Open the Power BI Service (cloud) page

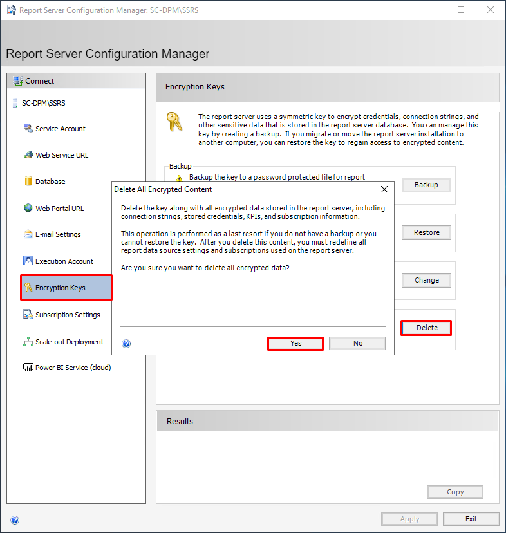pos(73,368)
